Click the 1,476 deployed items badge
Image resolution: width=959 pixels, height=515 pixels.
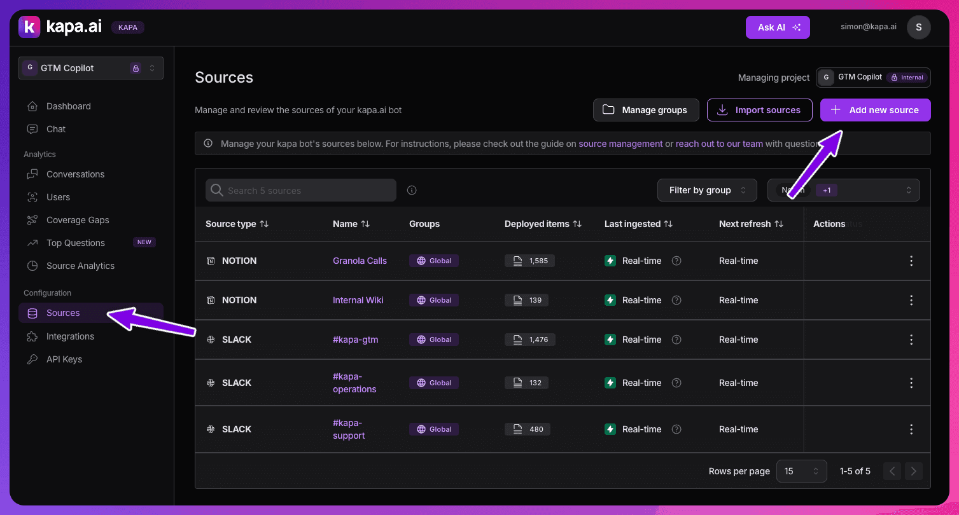click(x=529, y=340)
